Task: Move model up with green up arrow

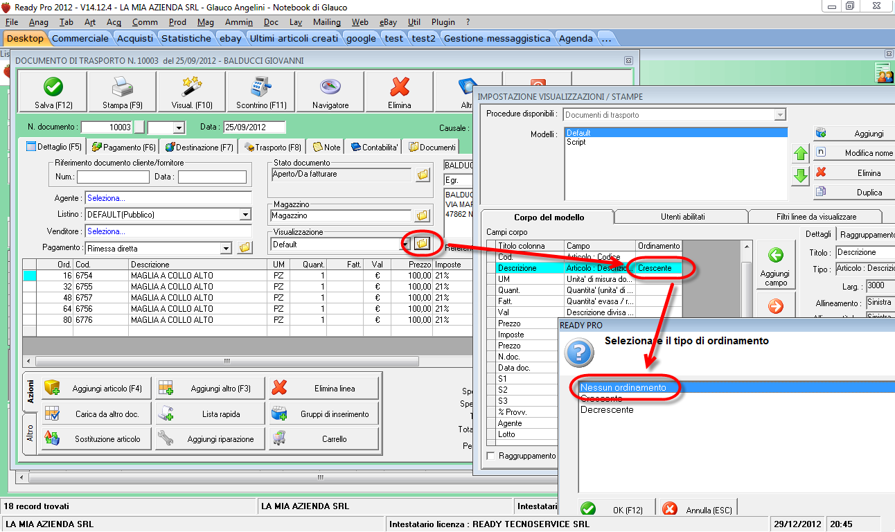Action: click(x=800, y=154)
